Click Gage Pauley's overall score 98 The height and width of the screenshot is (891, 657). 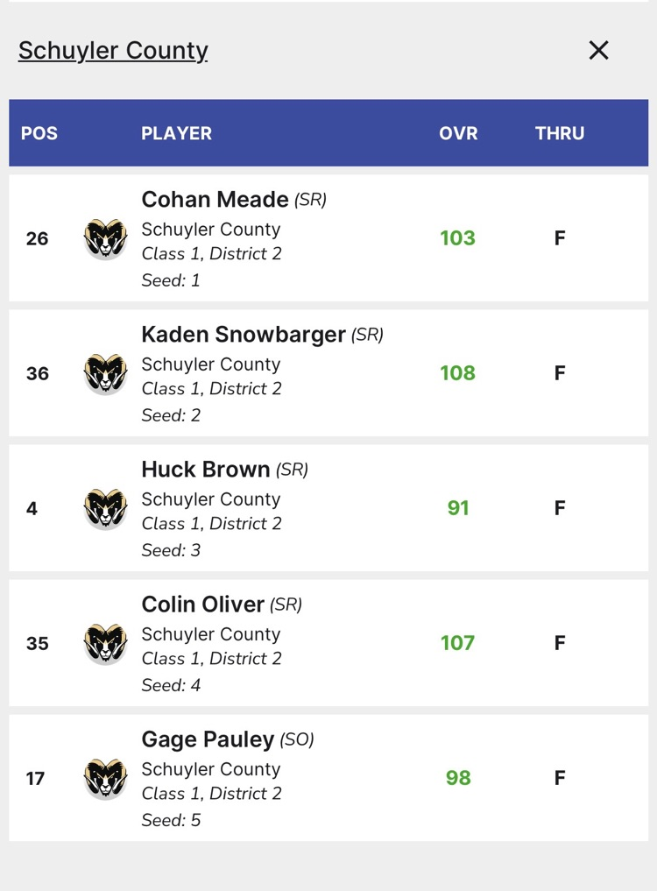point(458,778)
